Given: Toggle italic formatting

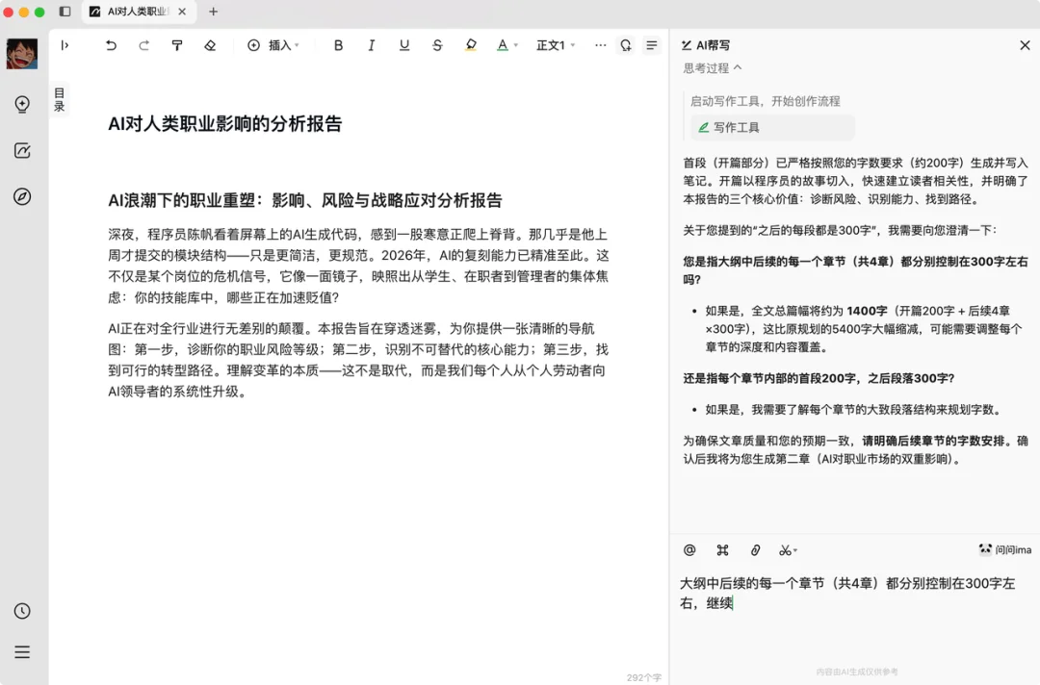Looking at the screenshot, I should coord(371,45).
